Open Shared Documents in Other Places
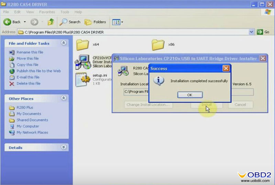The height and width of the screenshot is (185, 275). 32,120
